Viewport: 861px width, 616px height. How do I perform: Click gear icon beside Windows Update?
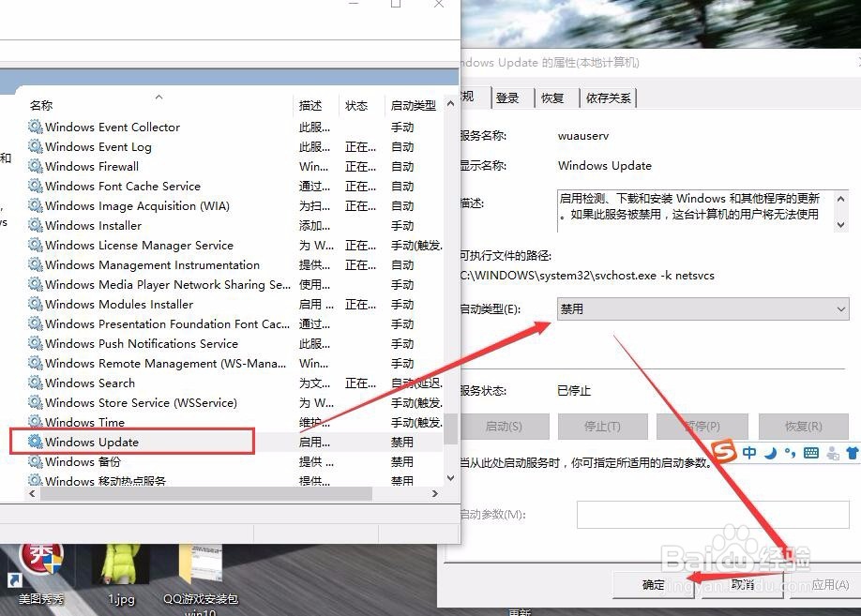pyautogui.click(x=36, y=442)
